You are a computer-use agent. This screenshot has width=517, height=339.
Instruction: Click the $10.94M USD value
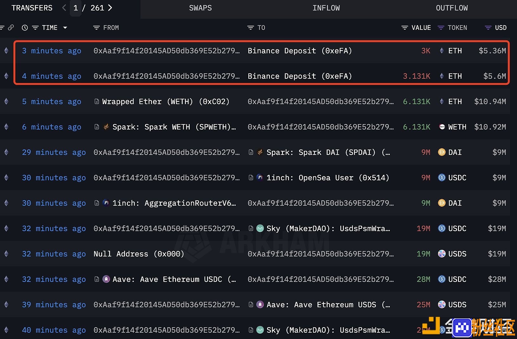tap(490, 102)
